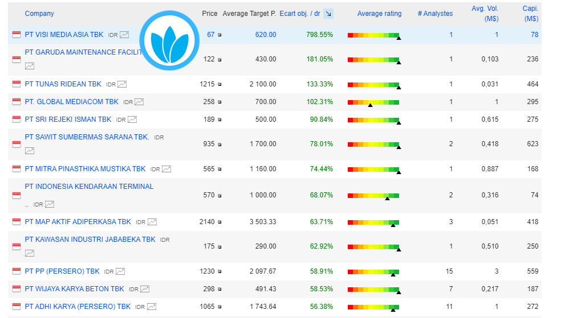
Task: Open chart icon beside PT Tunas Ridean TBK
Action: coord(122,84)
